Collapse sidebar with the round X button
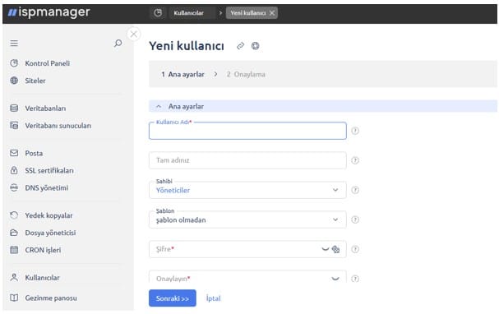The height and width of the screenshot is (314, 499). point(134,34)
